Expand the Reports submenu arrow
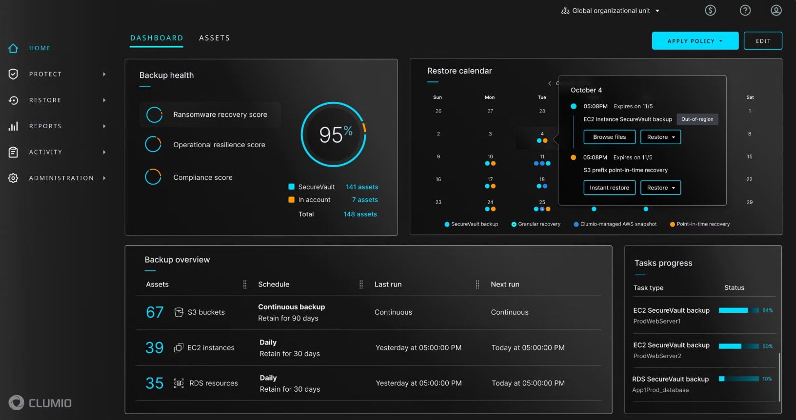The image size is (796, 420). coord(104,126)
